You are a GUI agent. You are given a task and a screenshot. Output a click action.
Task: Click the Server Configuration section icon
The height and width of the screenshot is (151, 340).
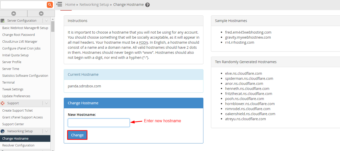3,21
